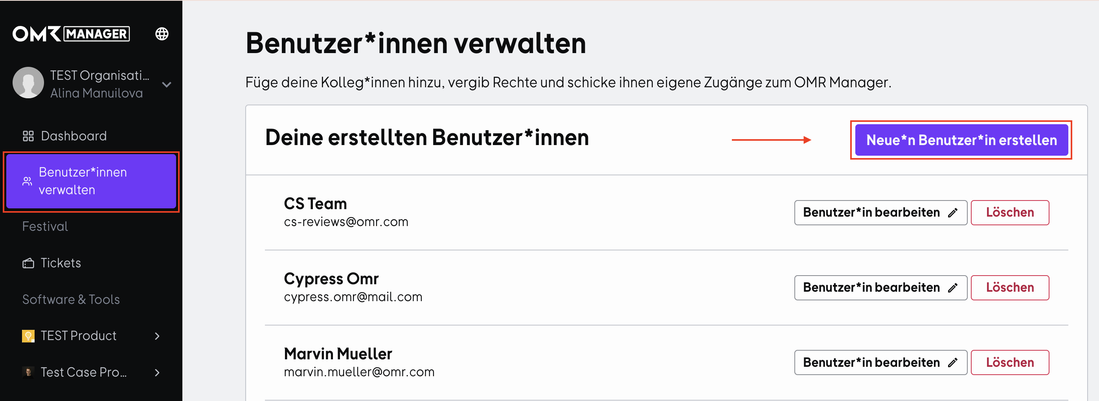Click the user avatar picture
This screenshot has height=401, width=1099.
[28, 83]
